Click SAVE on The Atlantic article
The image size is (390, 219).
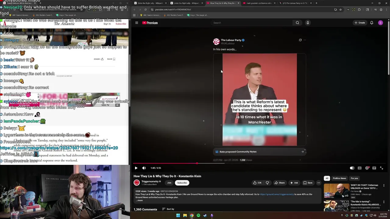point(111,59)
